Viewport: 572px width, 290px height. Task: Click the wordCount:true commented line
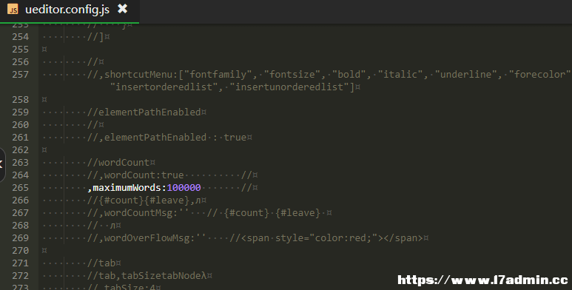pos(135,175)
